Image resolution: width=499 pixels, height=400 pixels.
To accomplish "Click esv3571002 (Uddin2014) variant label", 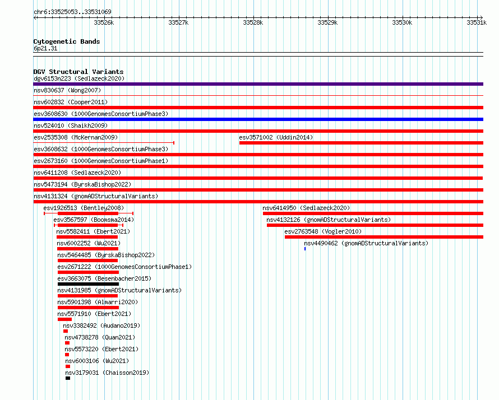I will point(276,137).
